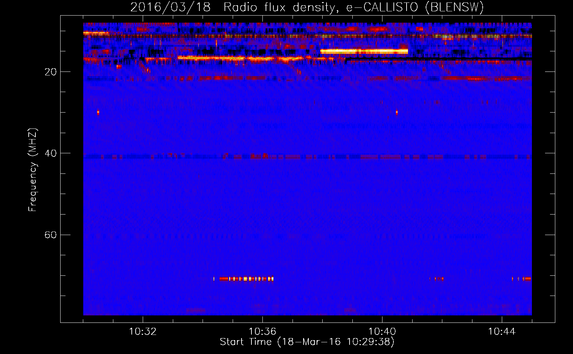Click the 'Frequency (MHZ)' axis label
The width and height of the screenshot is (573, 354).
point(33,170)
